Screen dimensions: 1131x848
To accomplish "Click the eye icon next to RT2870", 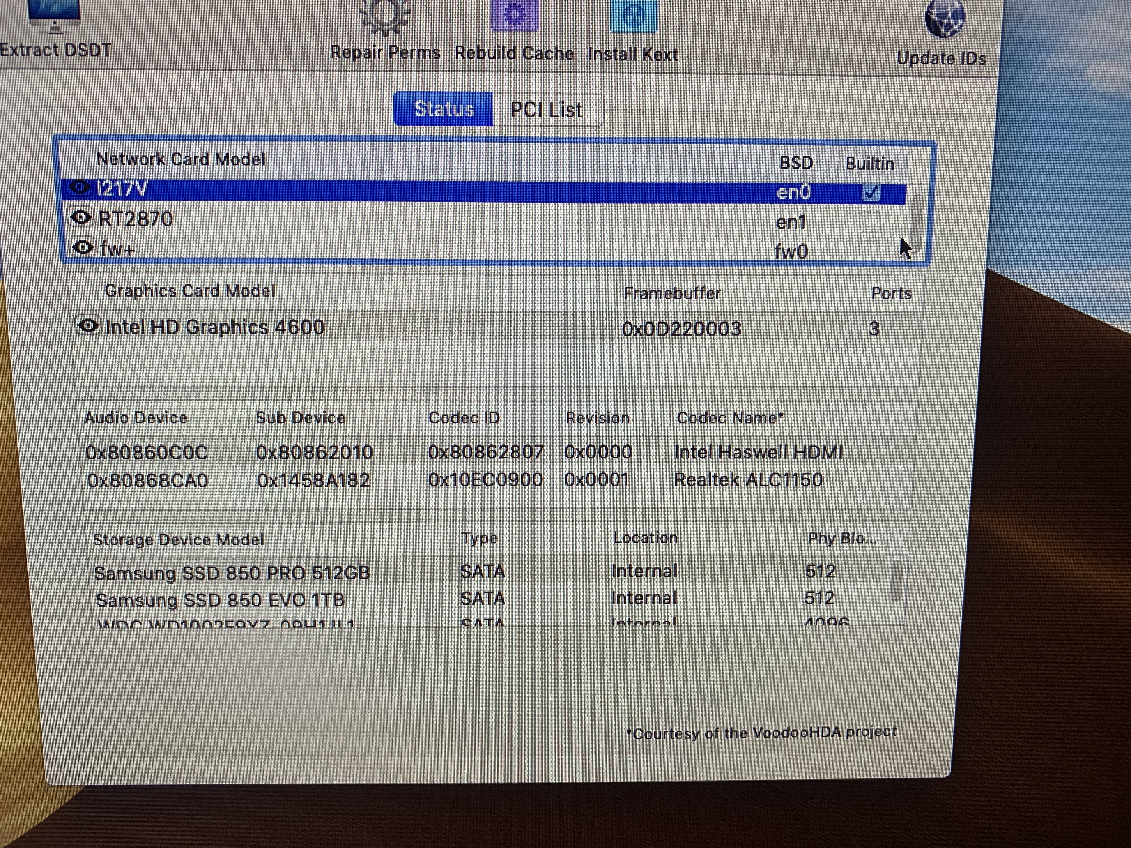I will tap(81, 218).
